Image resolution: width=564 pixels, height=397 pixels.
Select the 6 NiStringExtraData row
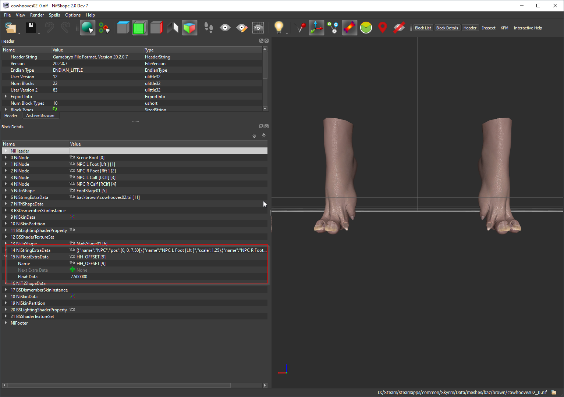pos(135,197)
